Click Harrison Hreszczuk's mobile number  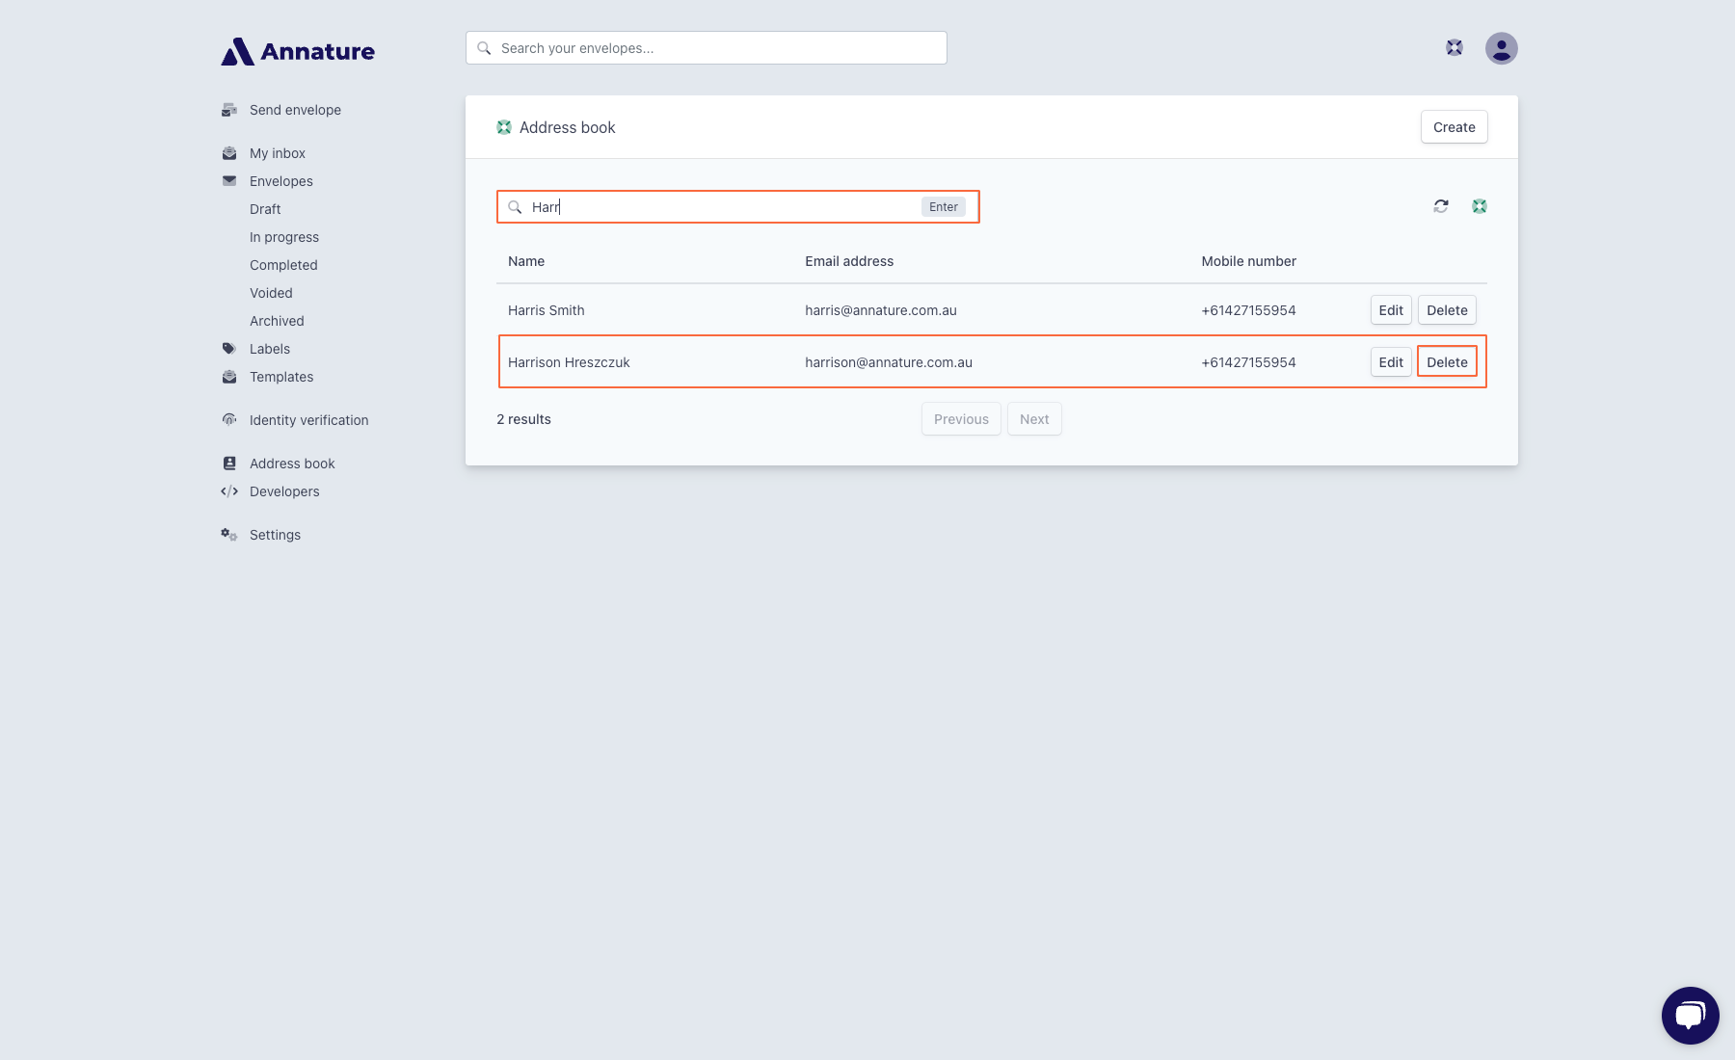click(1248, 362)
